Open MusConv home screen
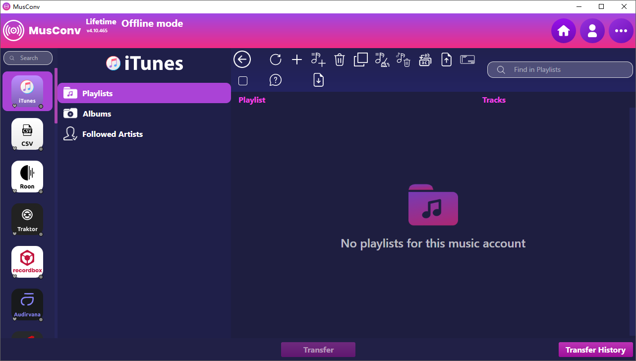The image size is (636, 361). point(563,30)
